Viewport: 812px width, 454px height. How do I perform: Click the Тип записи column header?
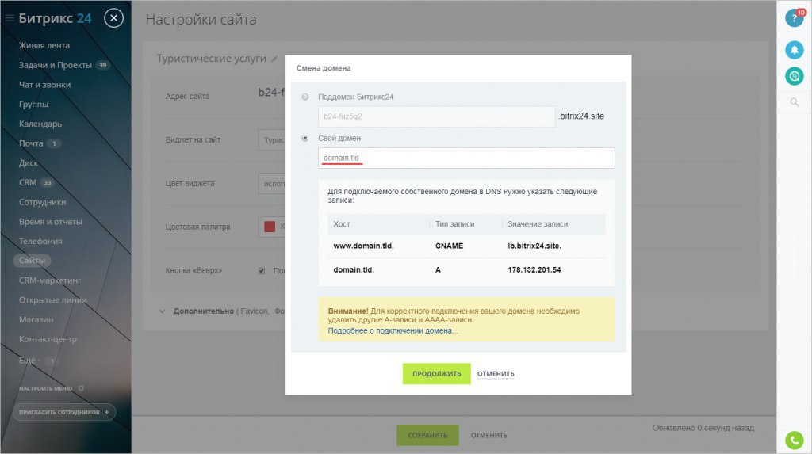[x=454, y=224]
